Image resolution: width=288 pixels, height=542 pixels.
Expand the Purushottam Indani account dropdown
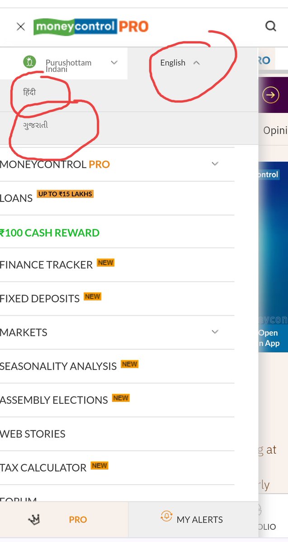[114, 62]
